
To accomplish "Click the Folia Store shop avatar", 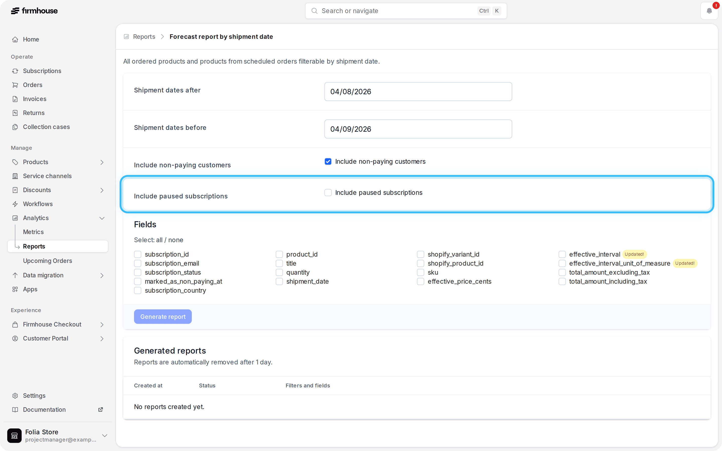I will click(x=14, y=436).
